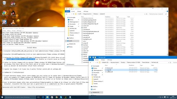Viewport: 177px width, 99px height.
Task: Click the search field in System32 window
Action: (158, 14)
